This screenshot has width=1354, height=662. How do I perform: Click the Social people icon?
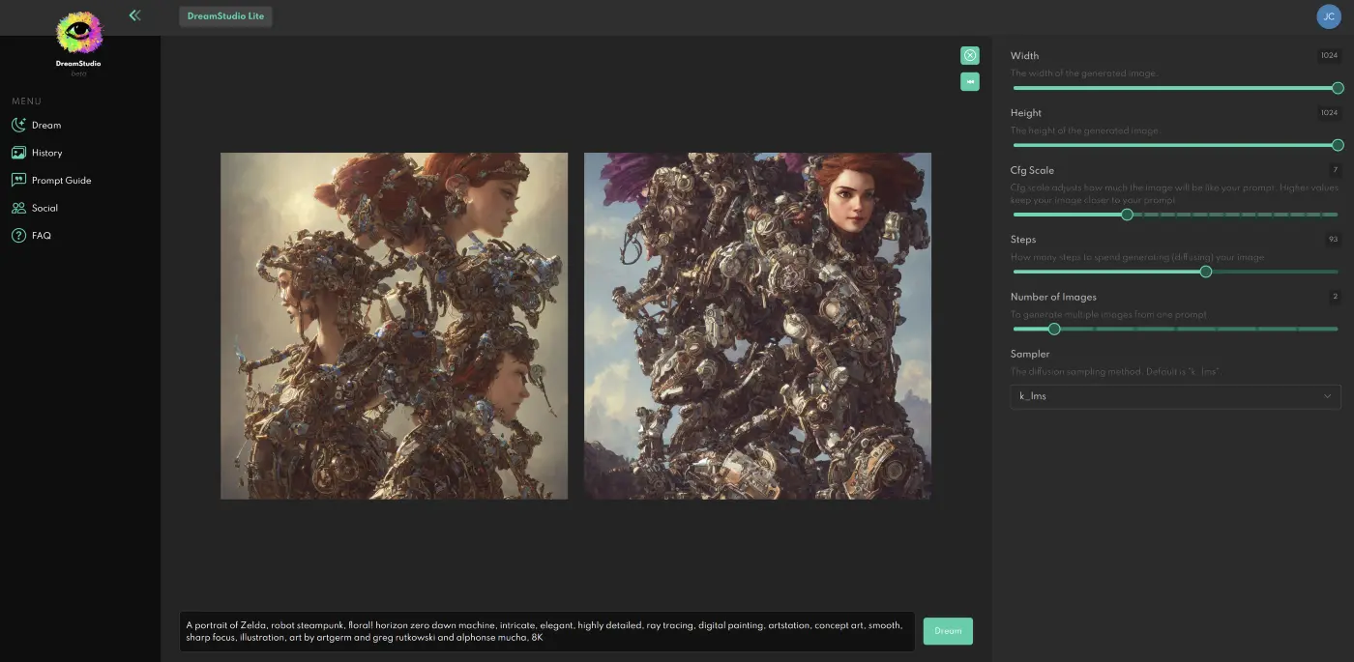coord(18,208)
